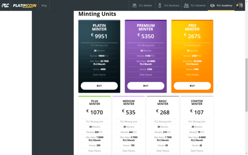Image resolution: width=248 pixels, height=155 pixels.
Task: Click the € 268 price
Action: pos(163,112)
